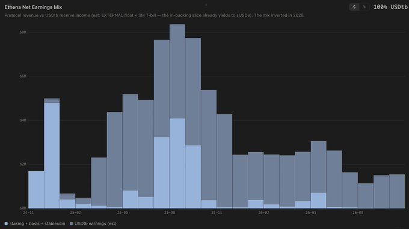The height and width of the screenshot is (229, 409).
Task: Click the 26-02 x-axis label
Action: click(x=263, y=213)
